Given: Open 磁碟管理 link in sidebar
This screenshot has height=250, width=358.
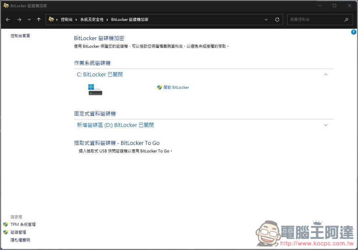Looking at the screenshot, I should coord(18,232).
